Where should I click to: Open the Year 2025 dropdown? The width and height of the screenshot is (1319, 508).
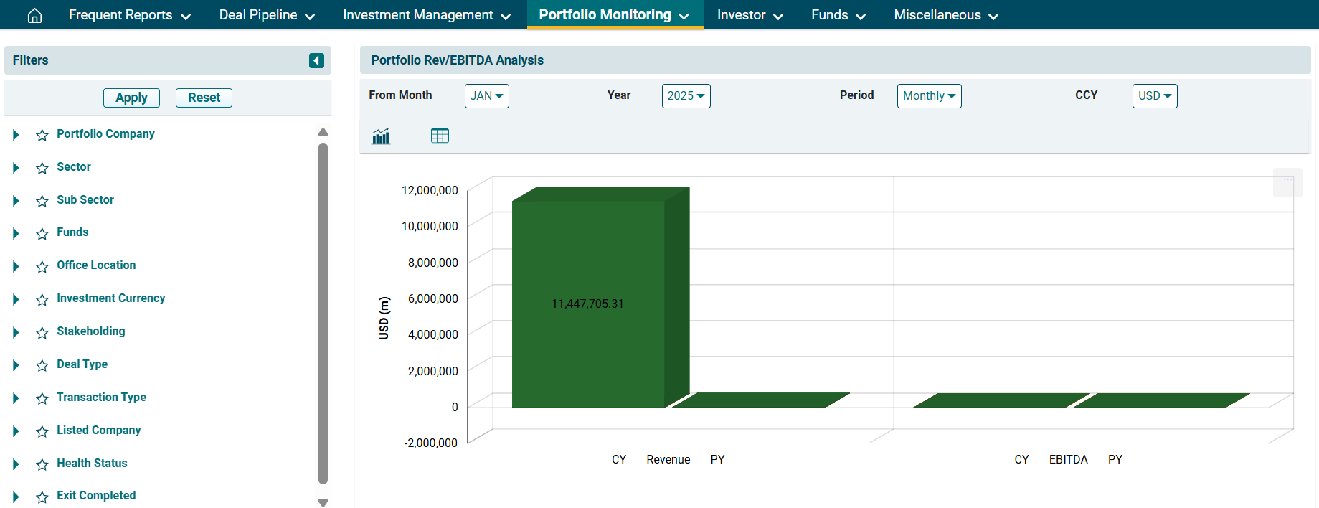[x=686, y=96]
